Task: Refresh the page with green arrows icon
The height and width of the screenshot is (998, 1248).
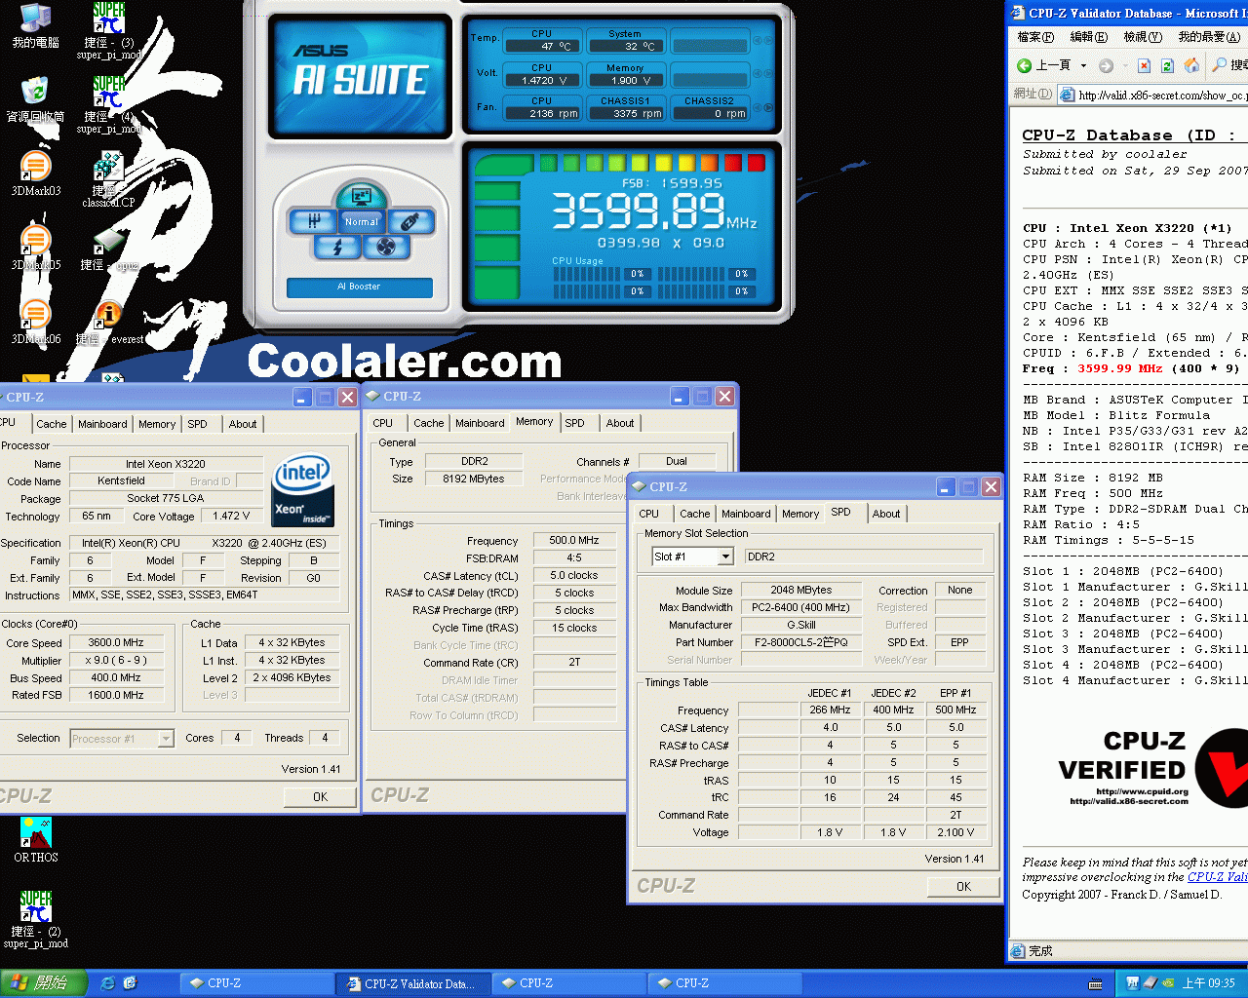Action: pyautogui.click(x=1167, y=65)
